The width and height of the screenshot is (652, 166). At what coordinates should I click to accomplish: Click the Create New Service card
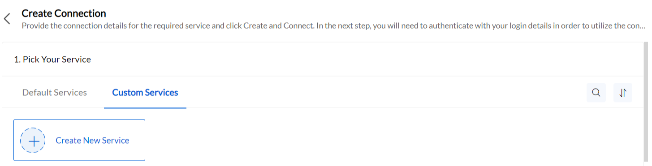click(79, 140)
